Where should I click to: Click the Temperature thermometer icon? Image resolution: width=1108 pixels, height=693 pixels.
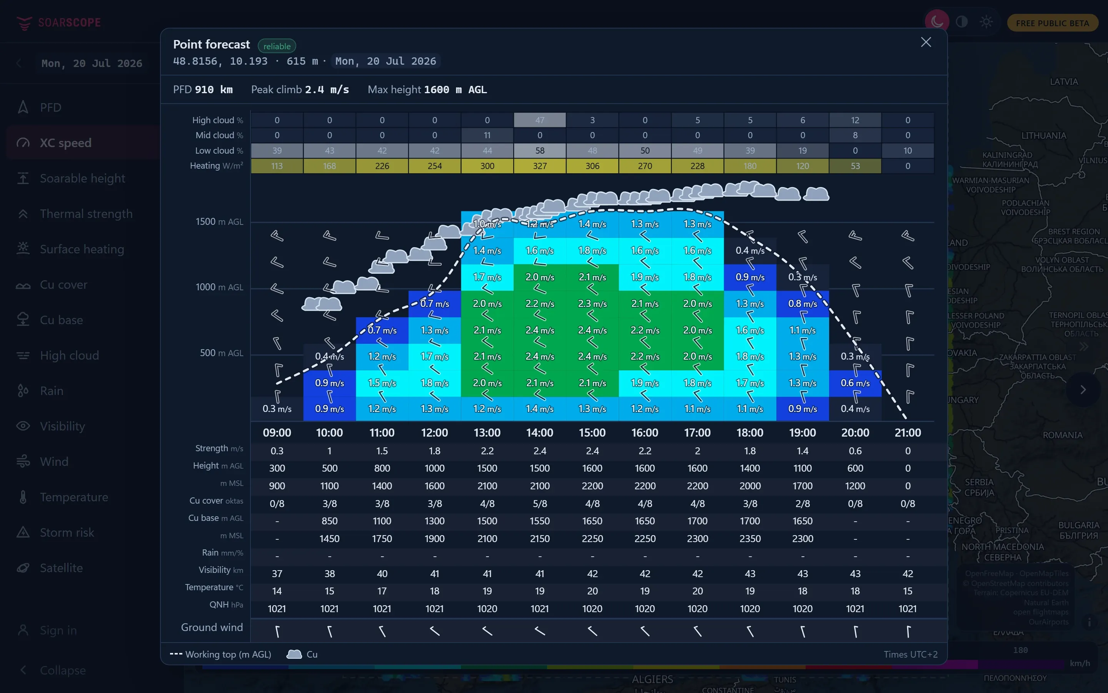pyautogui.click(x=23, y=497)
